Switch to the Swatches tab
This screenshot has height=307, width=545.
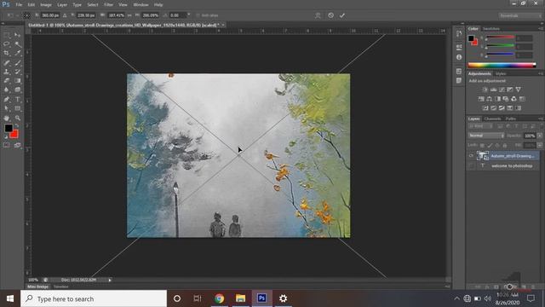(x=491, y=28)
